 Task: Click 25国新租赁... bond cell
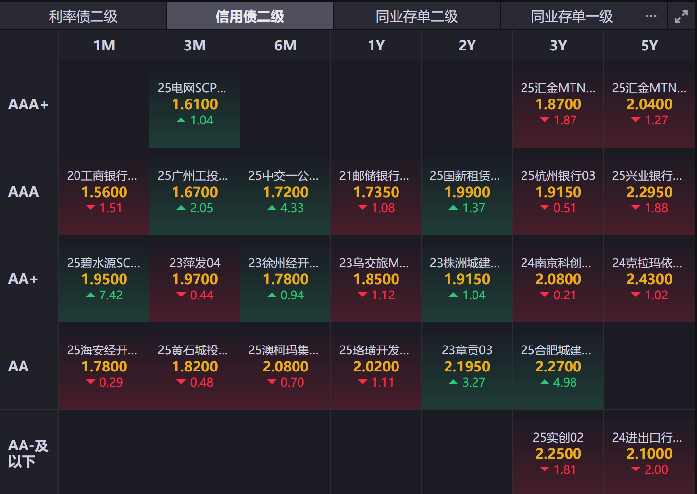[467, 192]
